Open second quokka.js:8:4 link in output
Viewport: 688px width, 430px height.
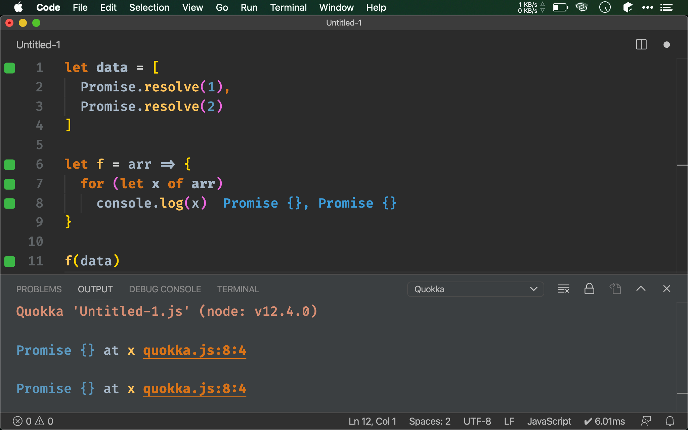(x=195, y=389)
